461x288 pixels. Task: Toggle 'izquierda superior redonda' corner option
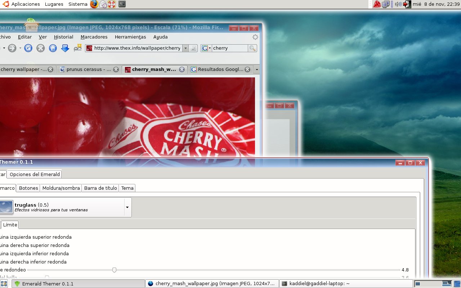(x=36, y=237)
